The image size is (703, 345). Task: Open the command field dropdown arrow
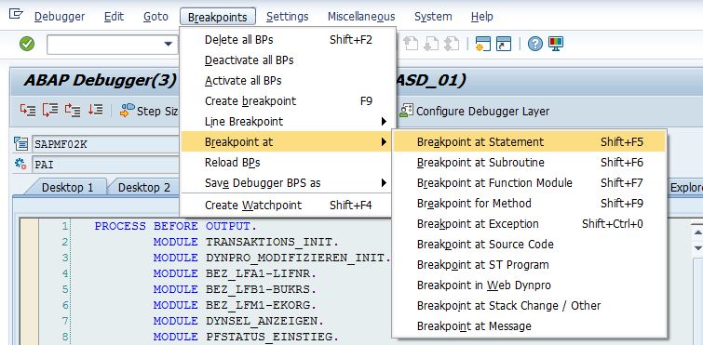(x=169, y=44)
